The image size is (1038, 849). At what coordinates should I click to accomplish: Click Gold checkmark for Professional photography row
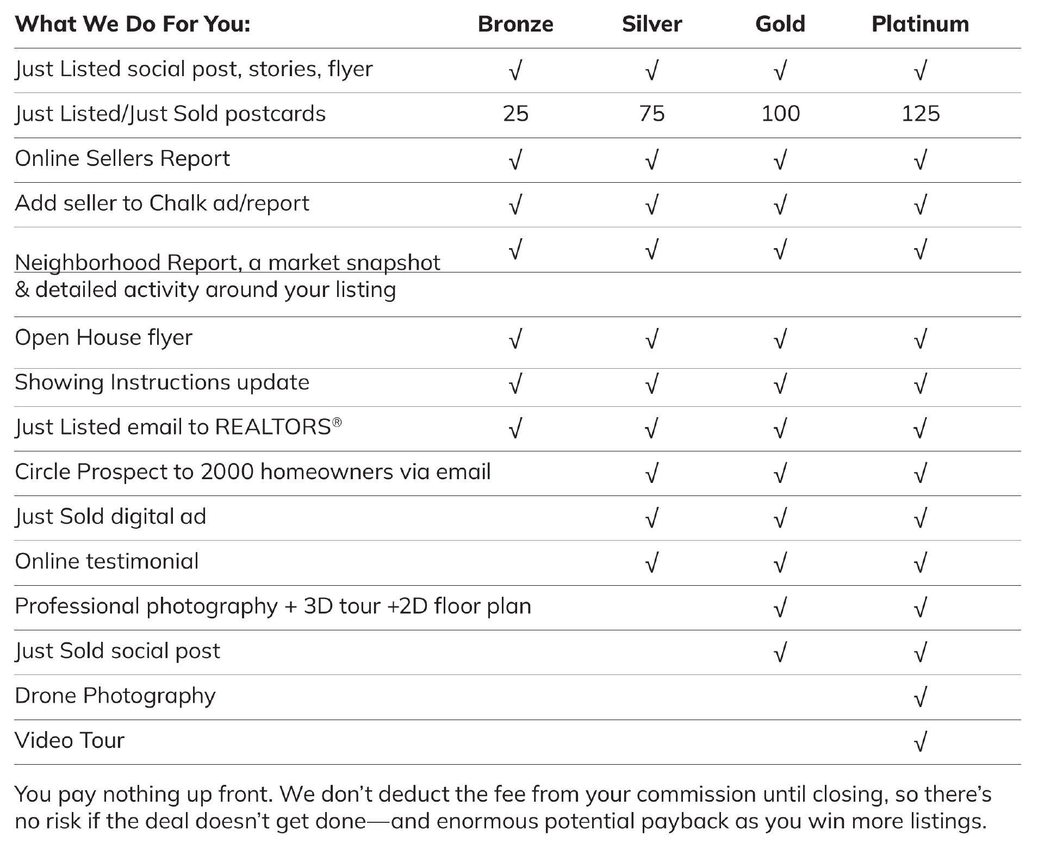[780, 608]
